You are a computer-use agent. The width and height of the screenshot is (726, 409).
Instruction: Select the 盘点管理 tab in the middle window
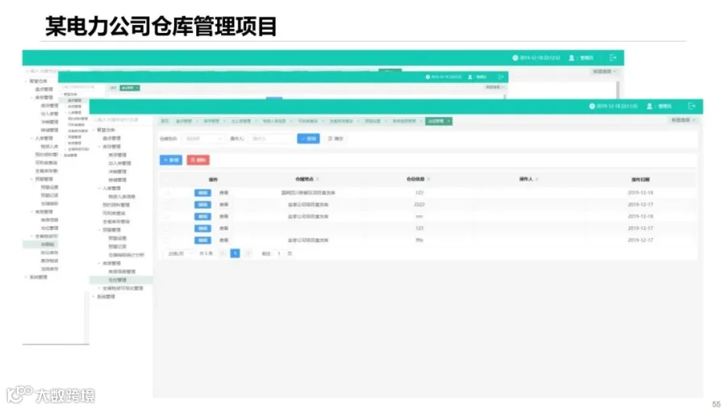point(130,88)
